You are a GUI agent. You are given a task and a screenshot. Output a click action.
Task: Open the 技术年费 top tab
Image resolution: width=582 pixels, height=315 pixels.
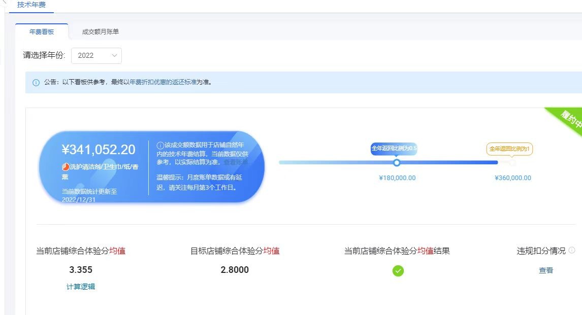click(x=31, y=5)
